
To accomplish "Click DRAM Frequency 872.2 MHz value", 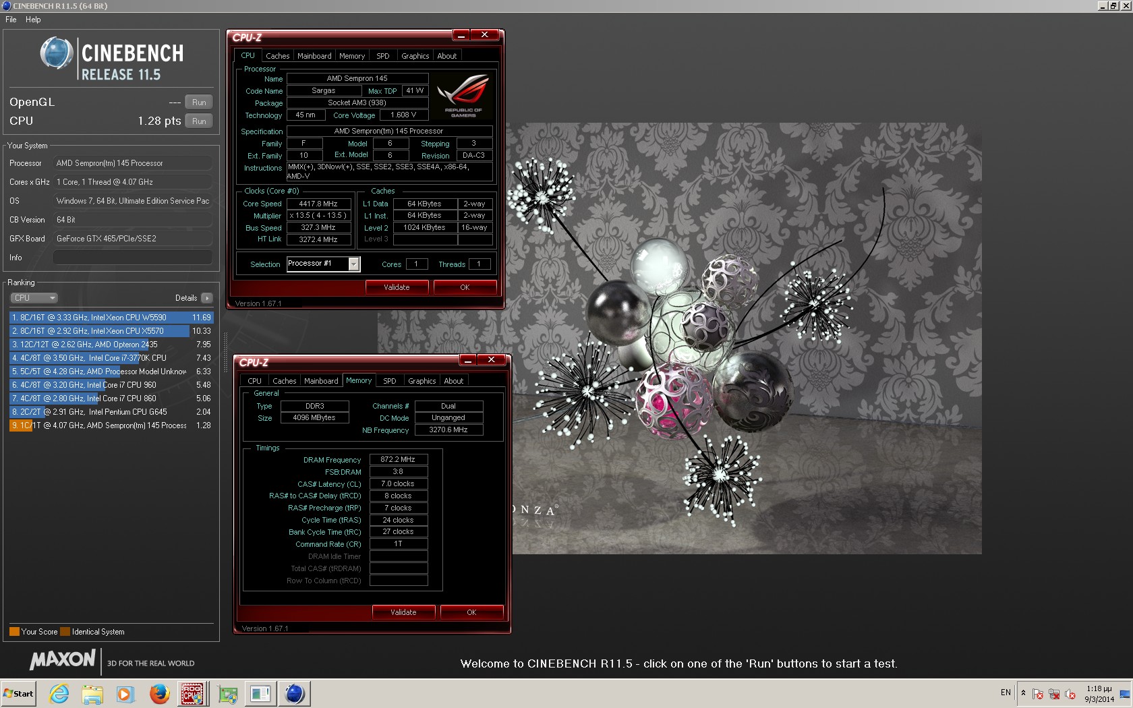I will [x=398, y=459].
